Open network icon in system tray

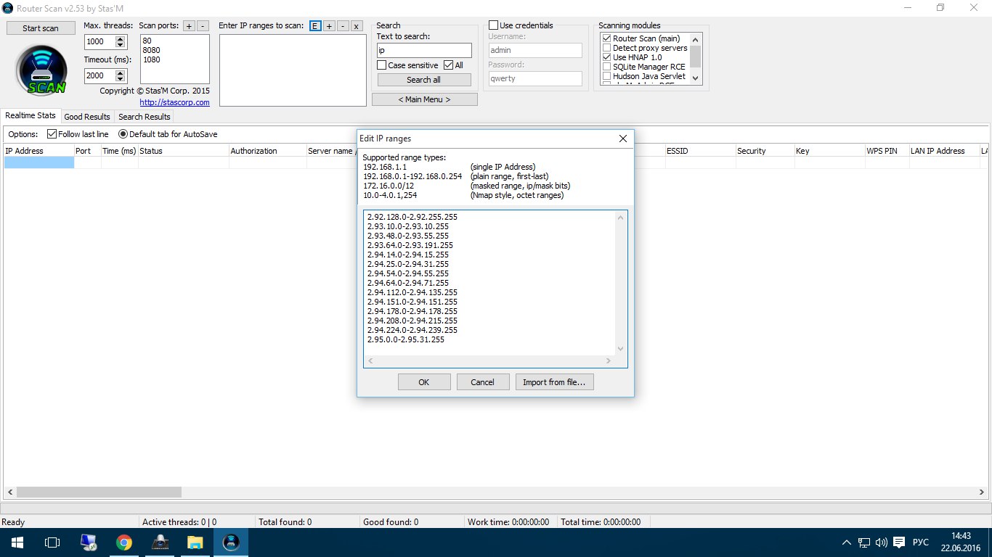(x=864, y=542)
